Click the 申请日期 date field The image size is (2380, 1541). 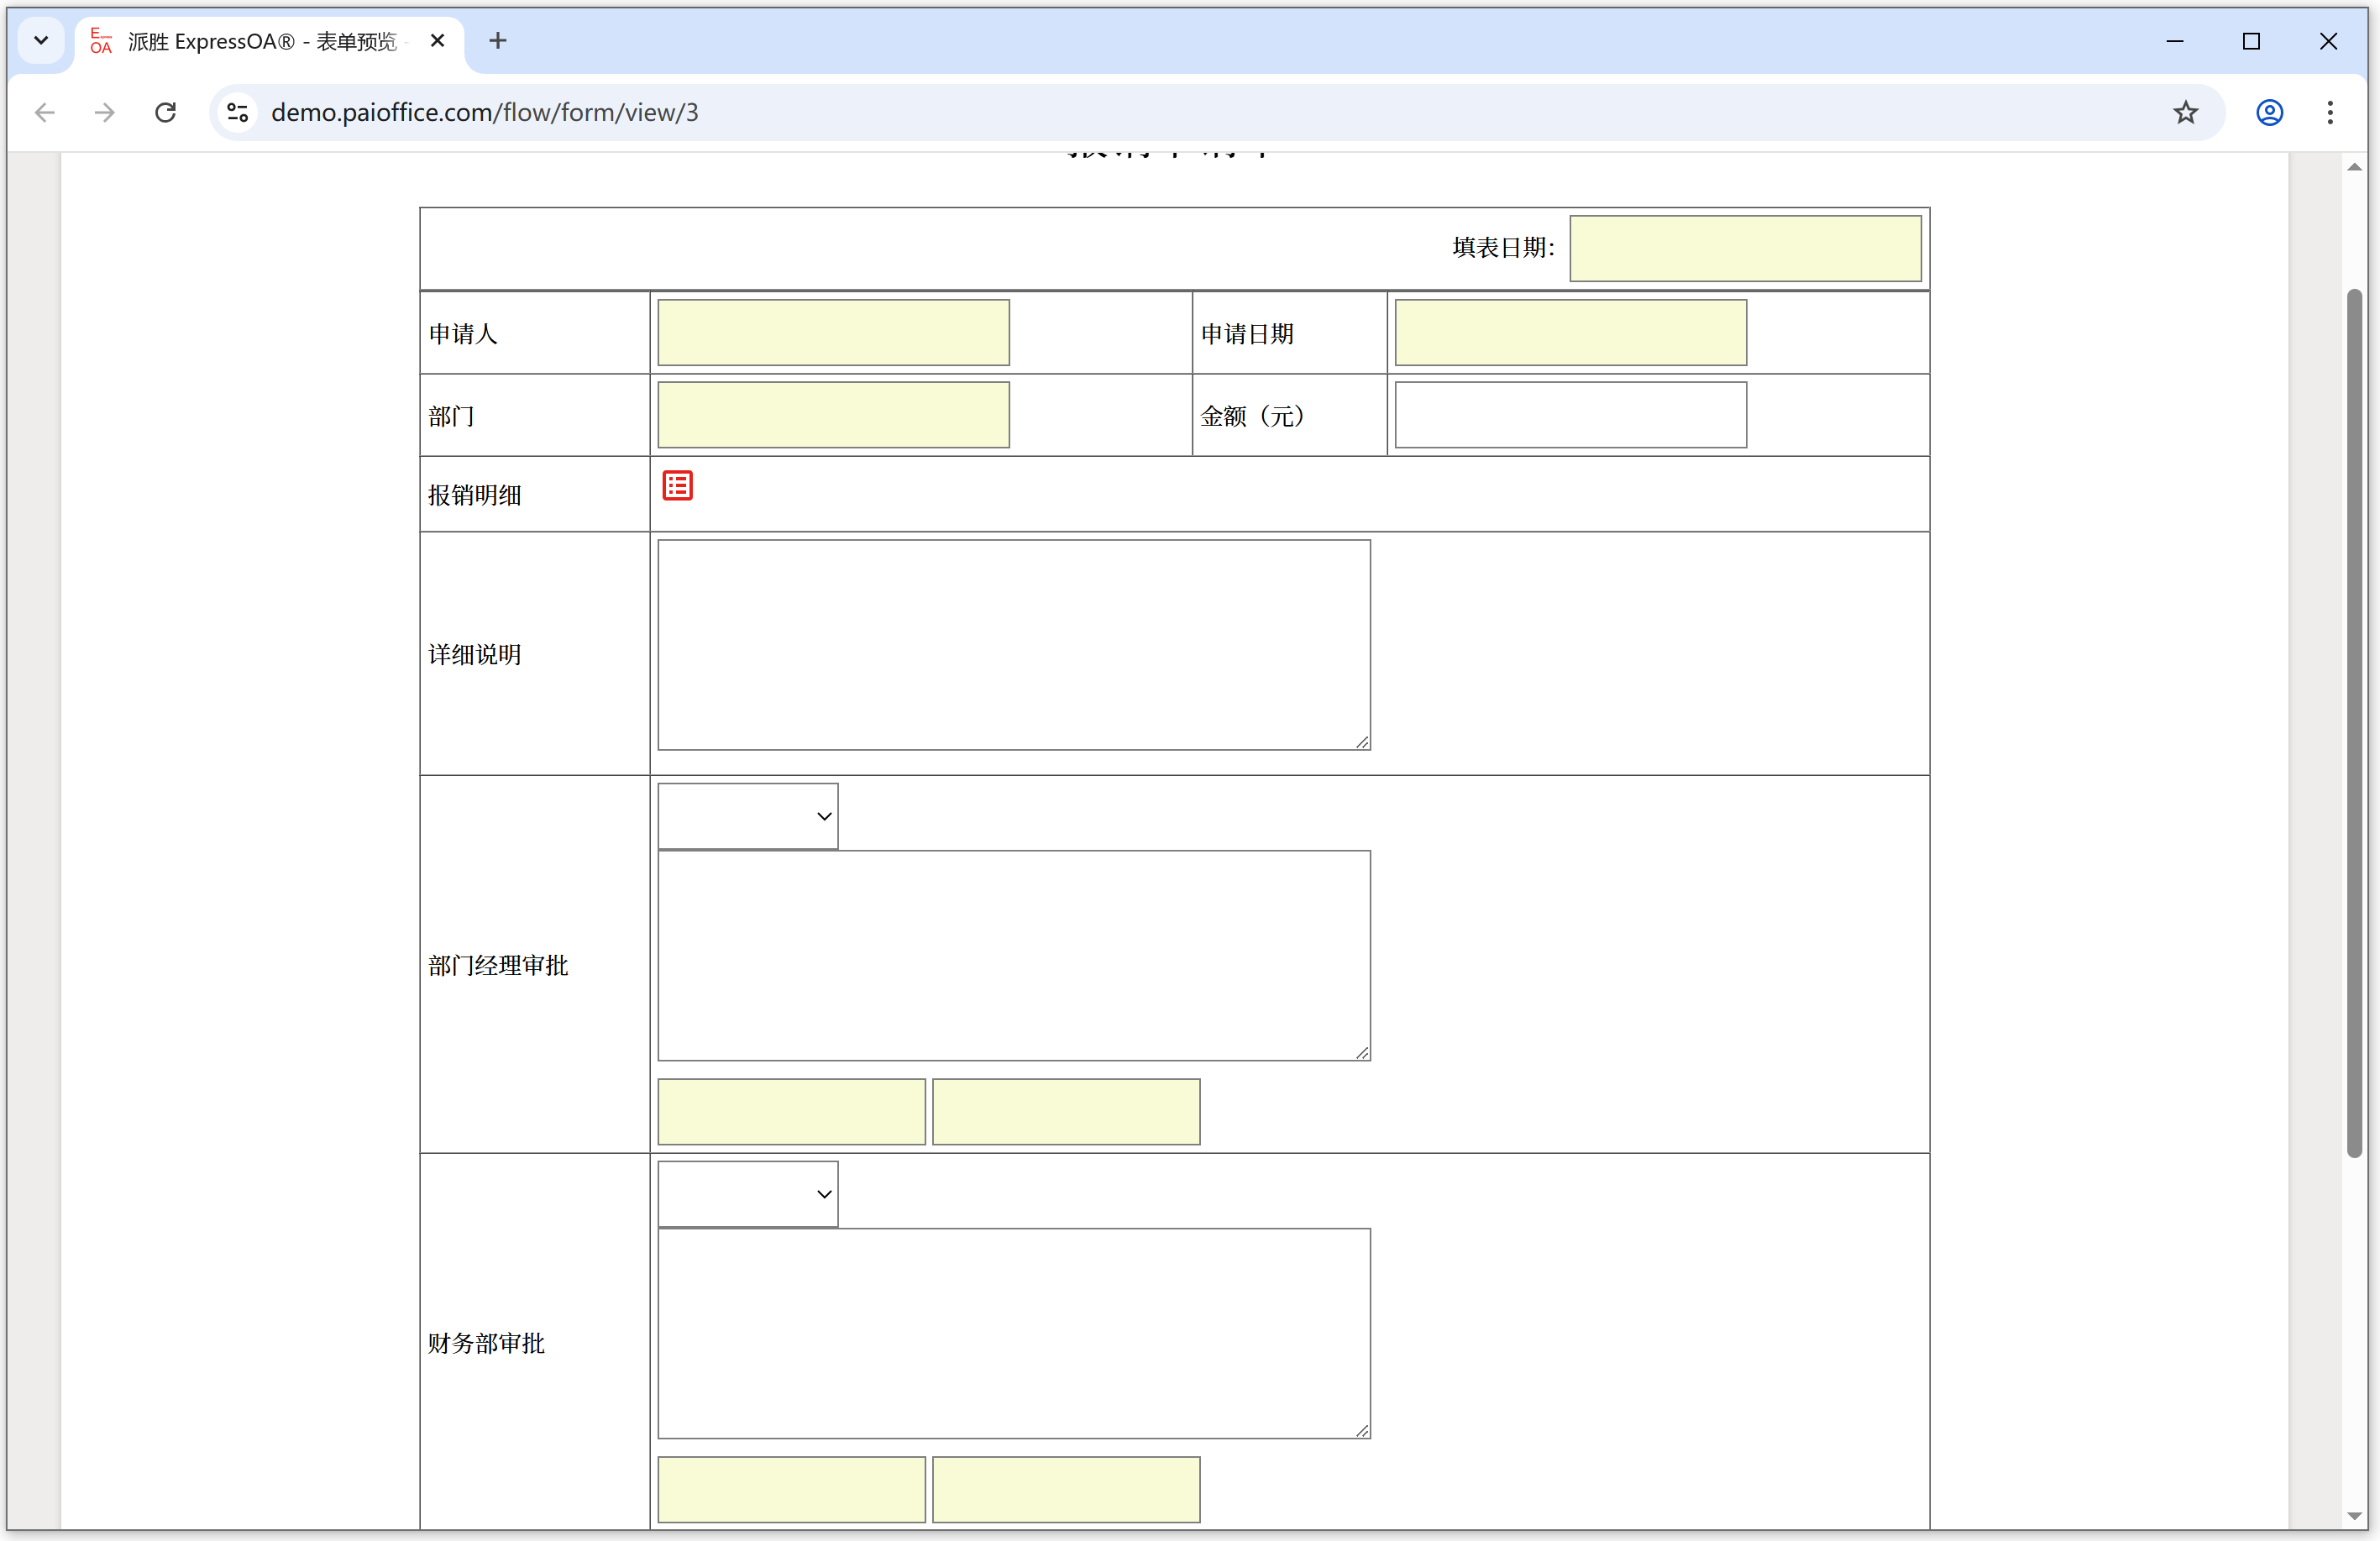1570,333
